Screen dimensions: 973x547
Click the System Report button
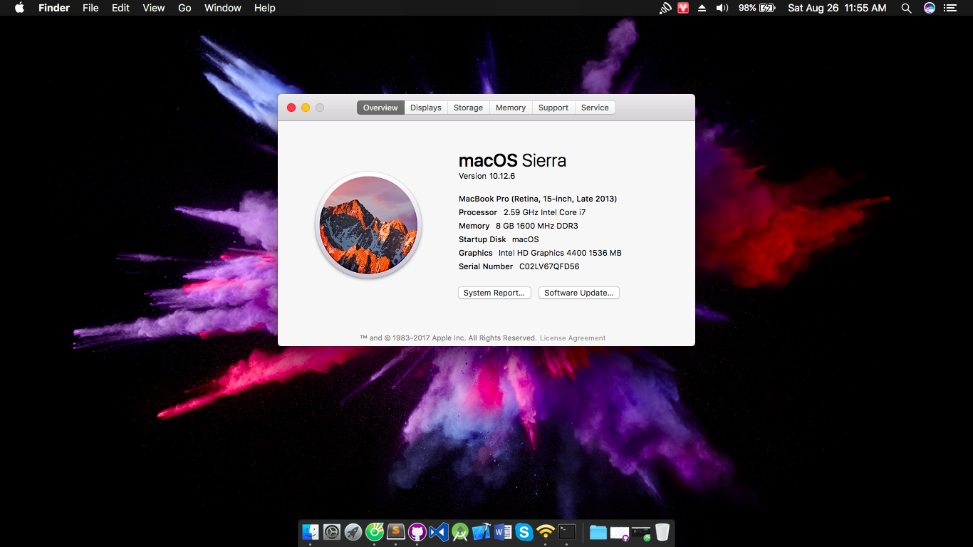494,293
